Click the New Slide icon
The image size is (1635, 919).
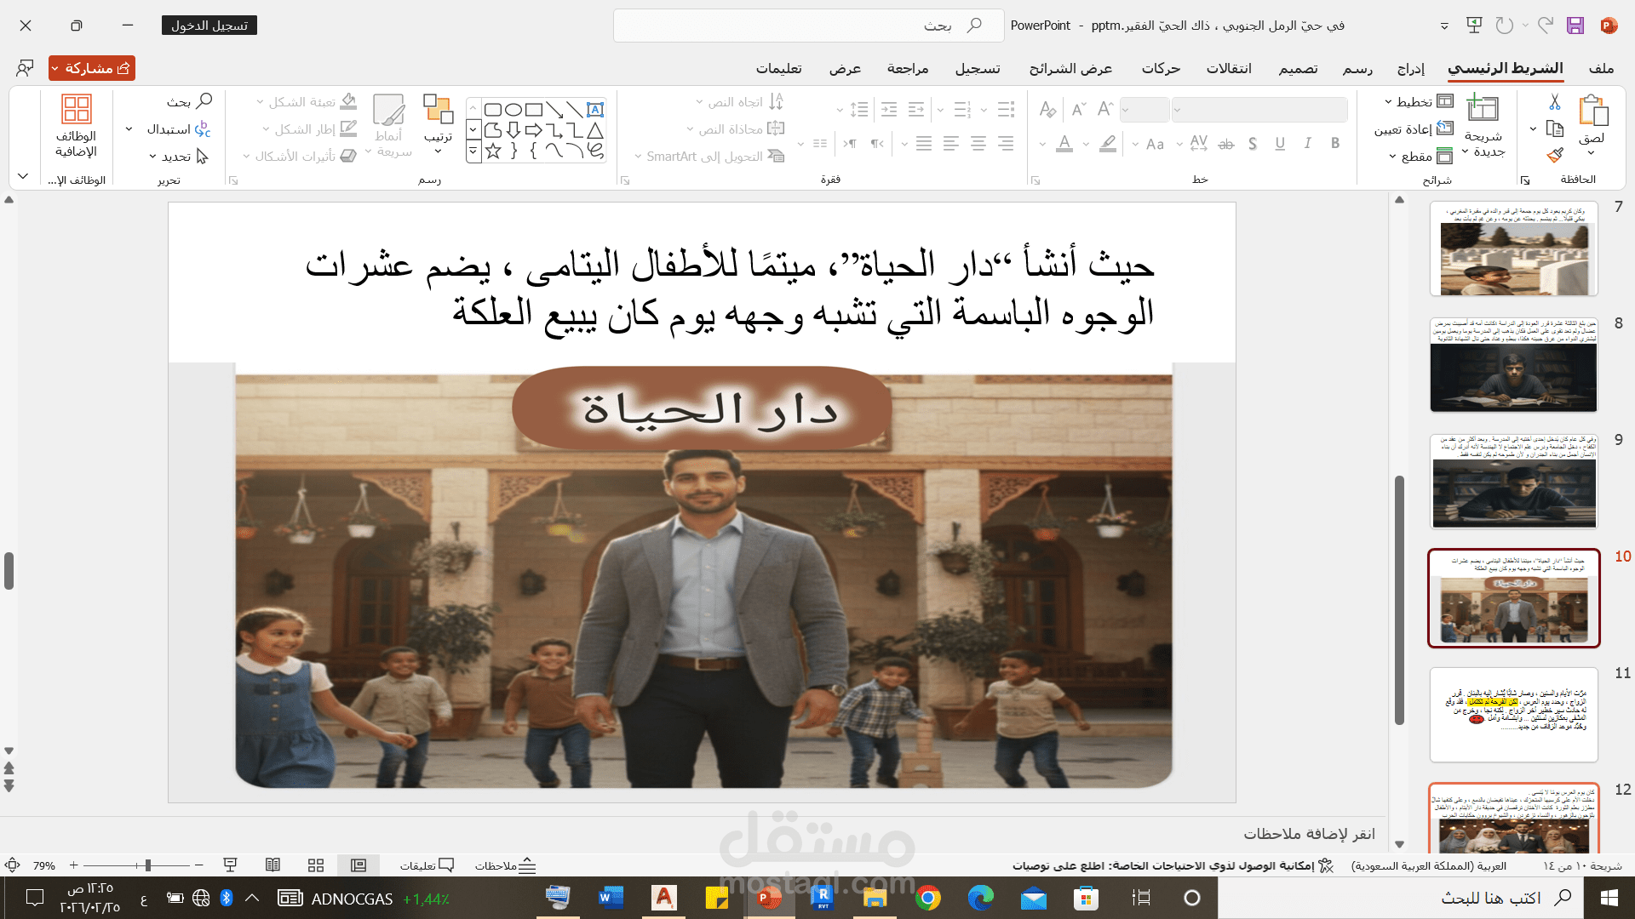(x=1483, y=109)
